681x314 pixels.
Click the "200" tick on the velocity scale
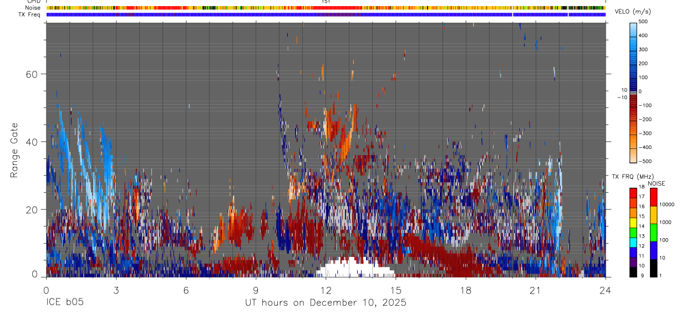(x=644, y=63)
